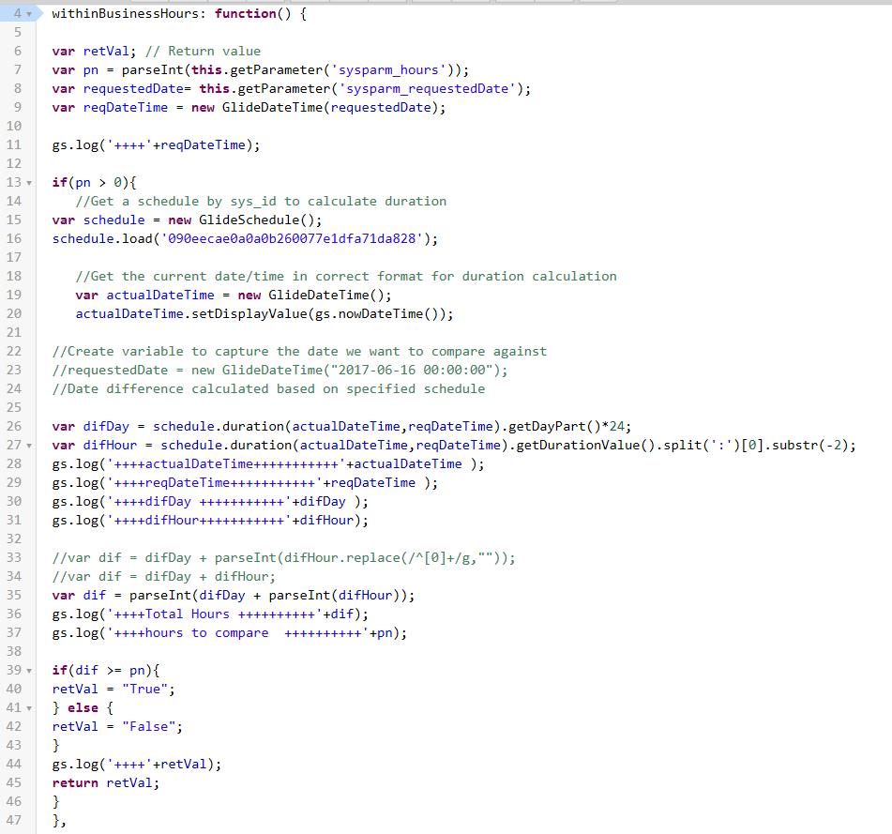
Task: Click the '++++difHour' log string on line 31
Action: point(199,521)
